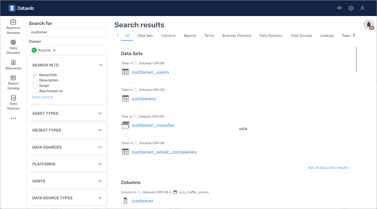Expand the DATA SOURCES filter

67,147
